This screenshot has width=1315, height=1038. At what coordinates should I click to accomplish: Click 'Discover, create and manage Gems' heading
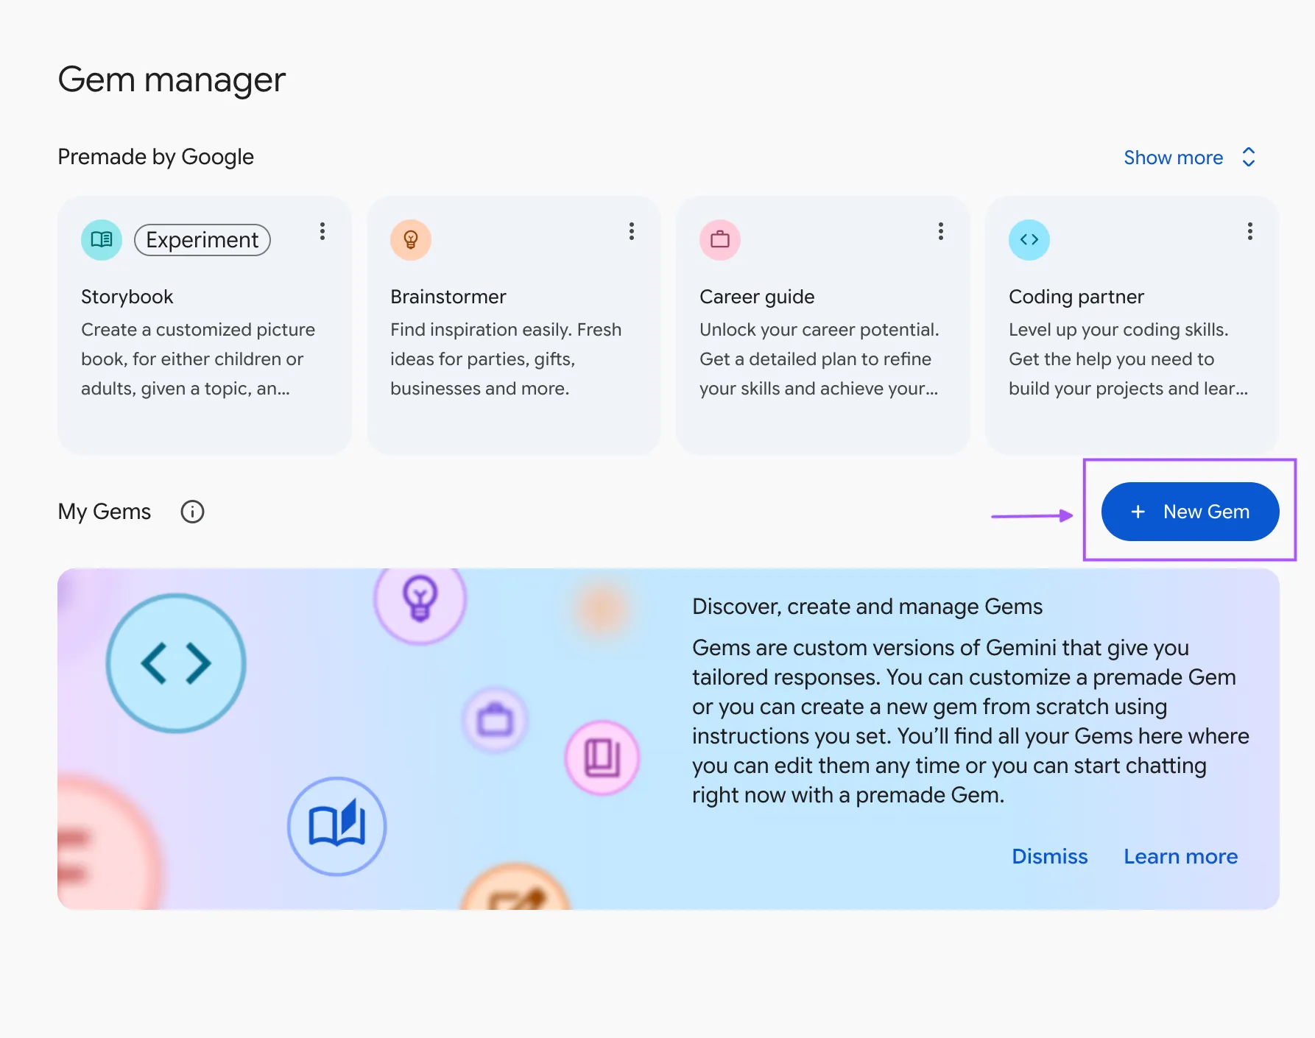coord(867,607)
